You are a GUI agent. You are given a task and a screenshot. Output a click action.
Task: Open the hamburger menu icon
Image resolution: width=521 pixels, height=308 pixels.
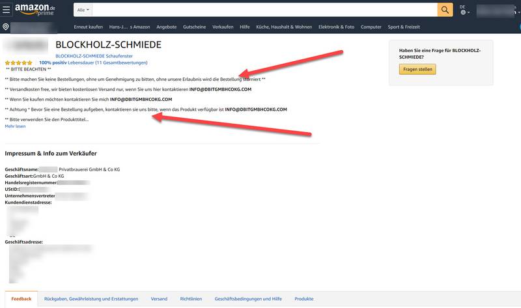[x=6, y=10]
